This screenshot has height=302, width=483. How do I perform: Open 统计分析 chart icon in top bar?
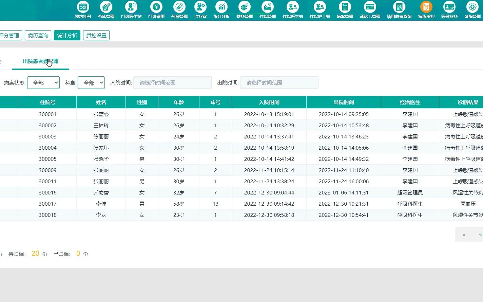pos(221,7)
